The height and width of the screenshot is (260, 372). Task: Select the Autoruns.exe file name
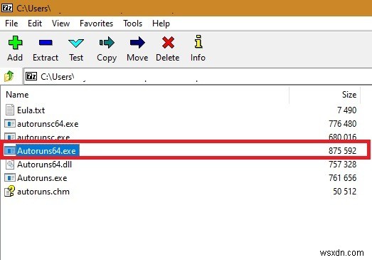(x=42, y=178)
